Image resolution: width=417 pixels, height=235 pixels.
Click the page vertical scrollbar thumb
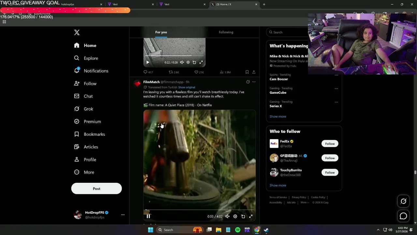415,172
